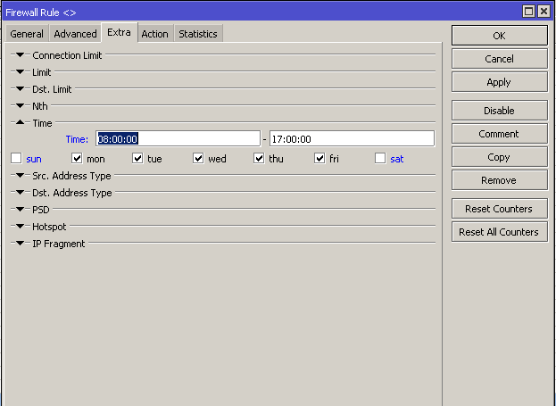Screen dimensions: 556x406
Task: Maximize the Firewall Rule window
Action: (528, 12)
